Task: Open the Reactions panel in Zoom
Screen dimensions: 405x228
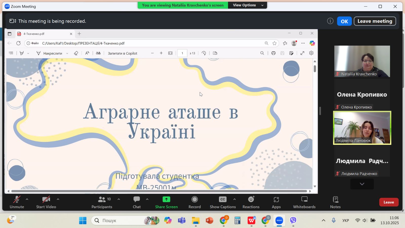Action: click(x=251, y=202)
